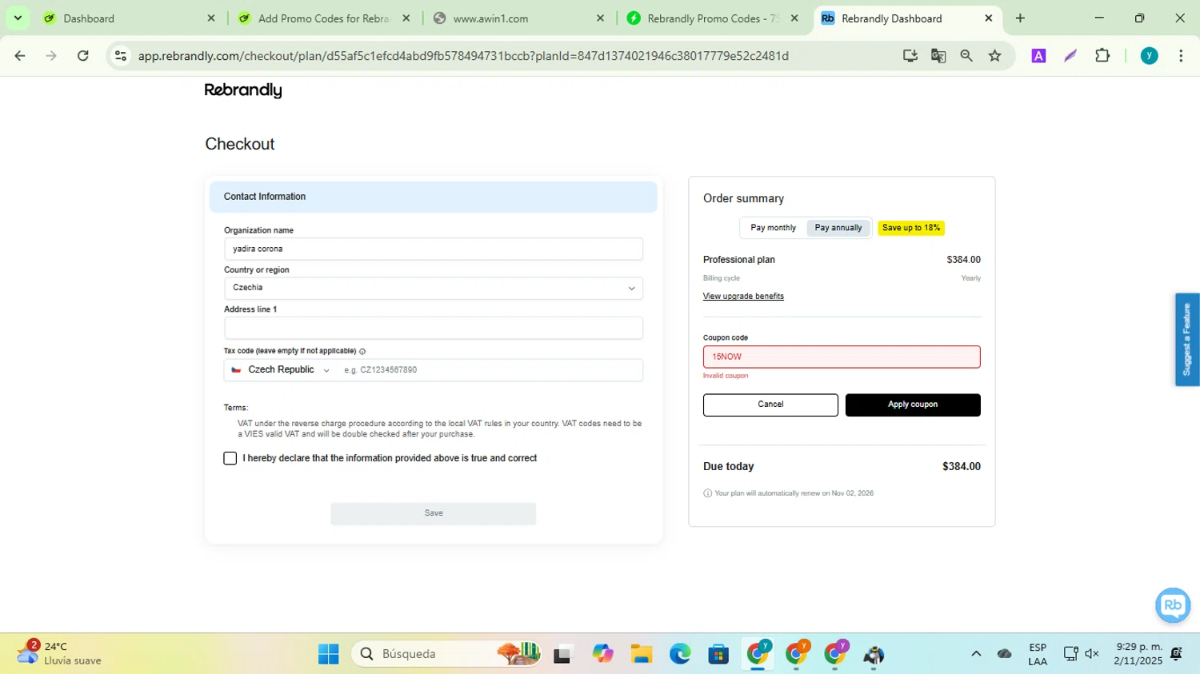Viewport: 1200px width, 674px height.
Task: Switch to Rebrandly Promo Codes tab
Action: coord(712,18)
